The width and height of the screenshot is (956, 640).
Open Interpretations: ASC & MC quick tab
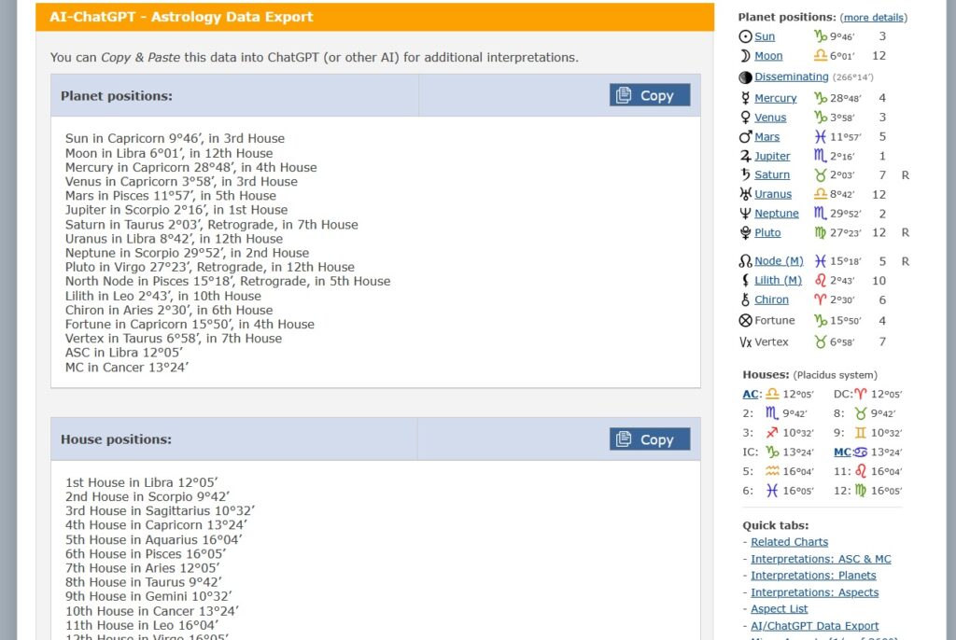[x=821, y=559]
